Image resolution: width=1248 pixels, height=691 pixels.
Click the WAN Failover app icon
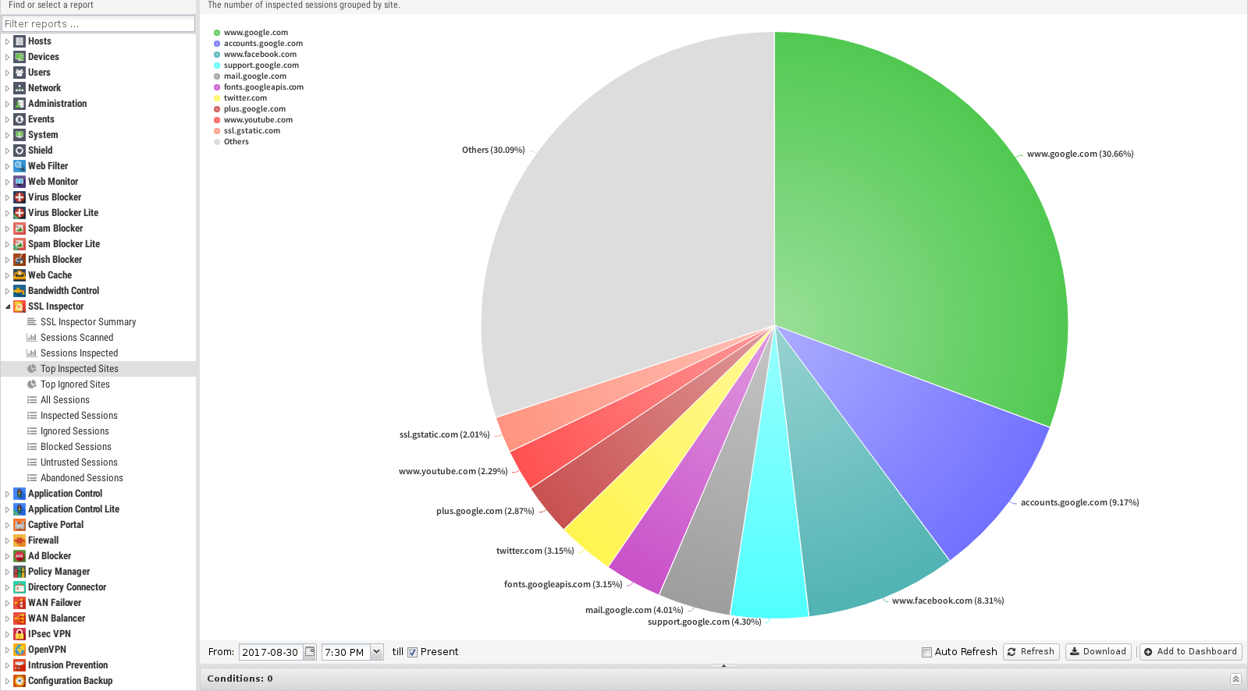(x=20, y=603)
